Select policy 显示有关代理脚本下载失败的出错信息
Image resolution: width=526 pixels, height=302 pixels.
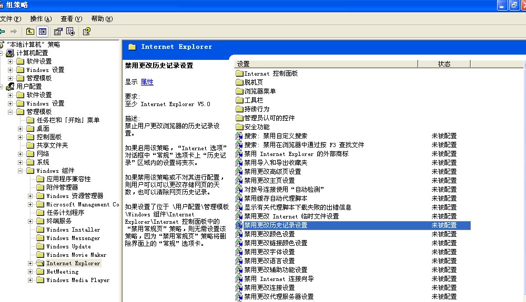(298, 207)
